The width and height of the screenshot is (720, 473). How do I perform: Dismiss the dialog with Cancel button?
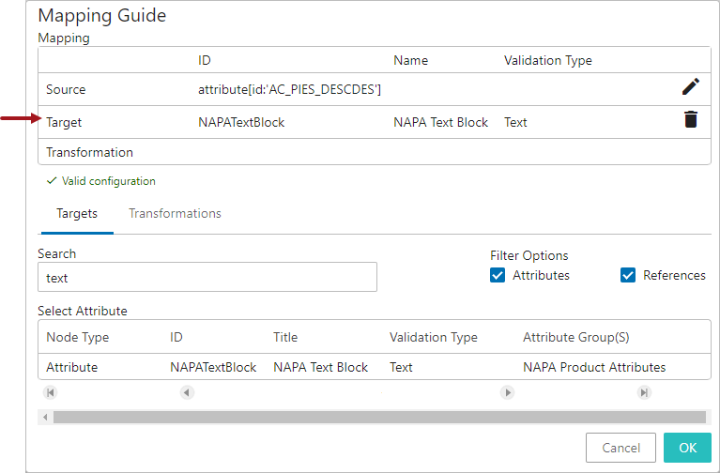620,448
